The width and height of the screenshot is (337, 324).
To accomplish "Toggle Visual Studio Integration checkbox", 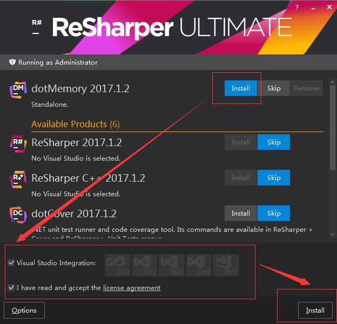I will click(x=11, y=263).
